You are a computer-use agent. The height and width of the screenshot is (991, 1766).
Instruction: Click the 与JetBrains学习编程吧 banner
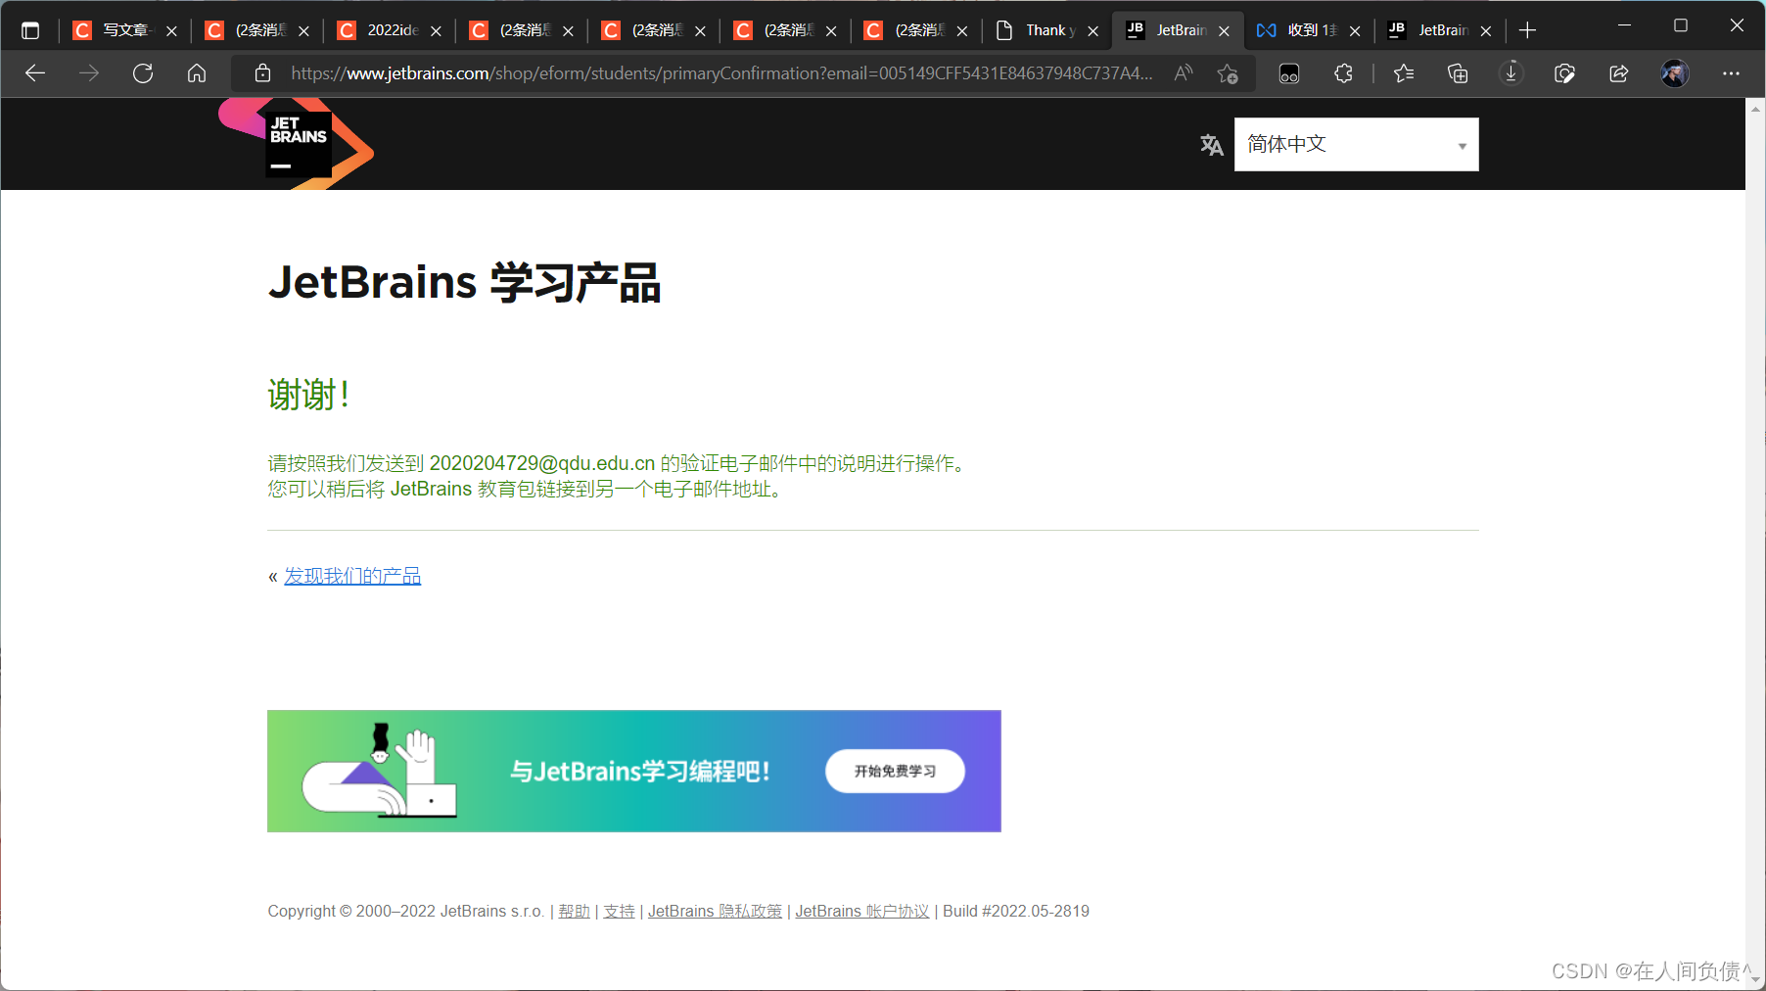(633, 772)
